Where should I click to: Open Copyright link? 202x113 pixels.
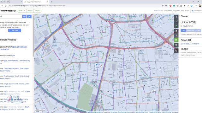(176, 11)
